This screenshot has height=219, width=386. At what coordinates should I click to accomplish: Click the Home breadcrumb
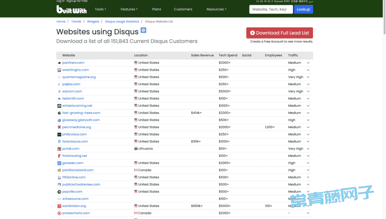pos(61,22)
